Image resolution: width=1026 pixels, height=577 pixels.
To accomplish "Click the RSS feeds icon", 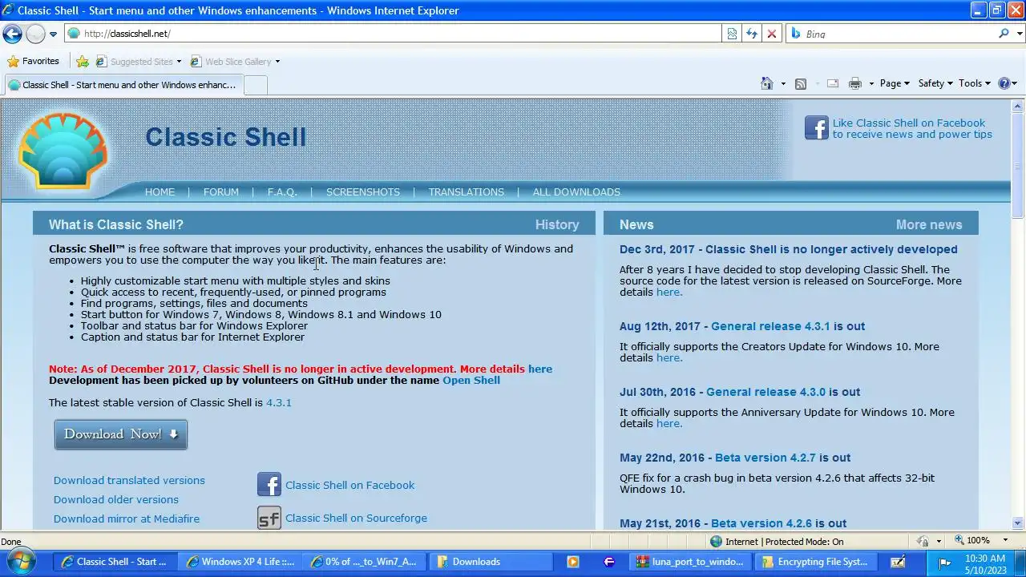I will tap(800, 83).
